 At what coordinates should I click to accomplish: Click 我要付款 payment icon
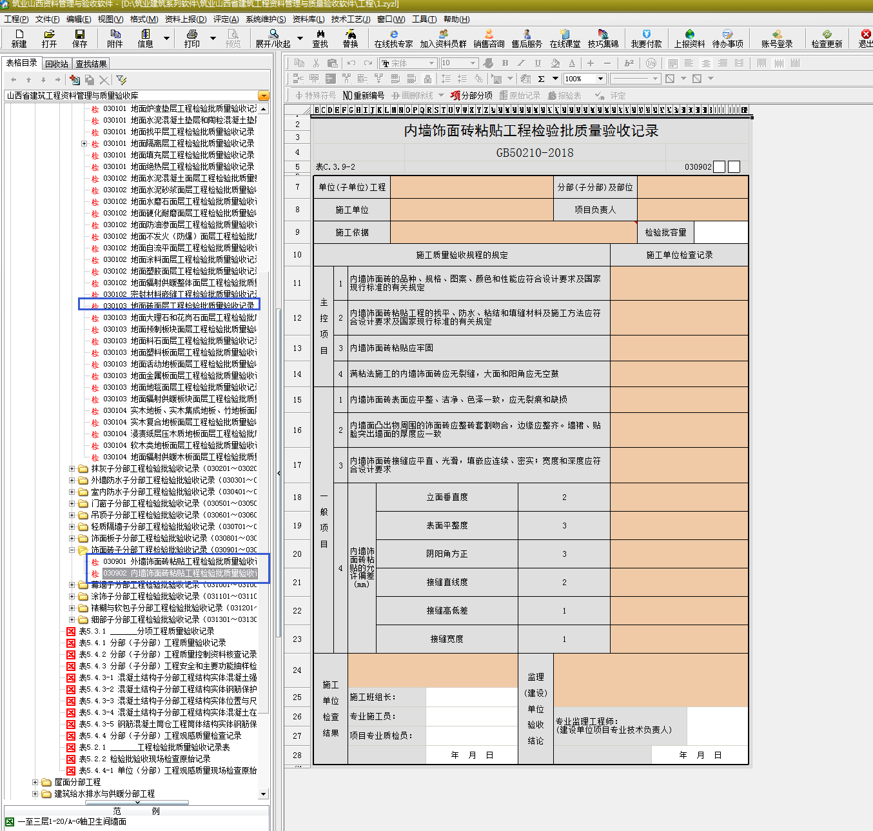[x=646, y=38]
